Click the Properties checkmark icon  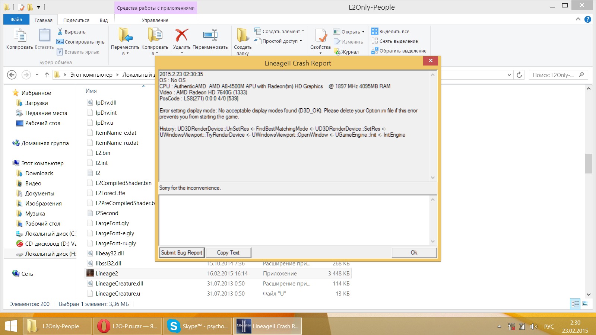(x=320, y=35)
